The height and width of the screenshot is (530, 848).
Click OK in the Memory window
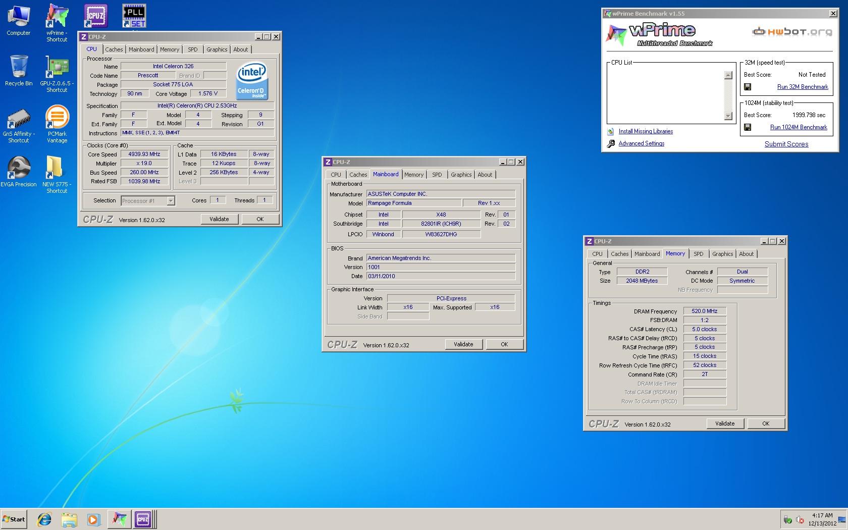[766, 423]
